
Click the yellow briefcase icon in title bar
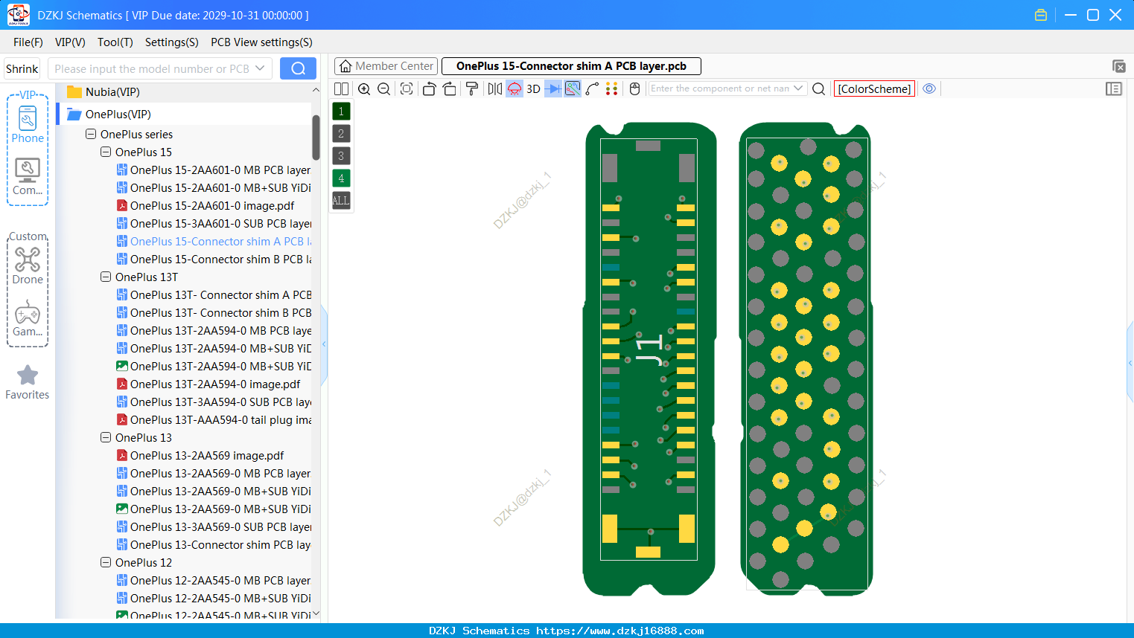(x=1041, y=15)
